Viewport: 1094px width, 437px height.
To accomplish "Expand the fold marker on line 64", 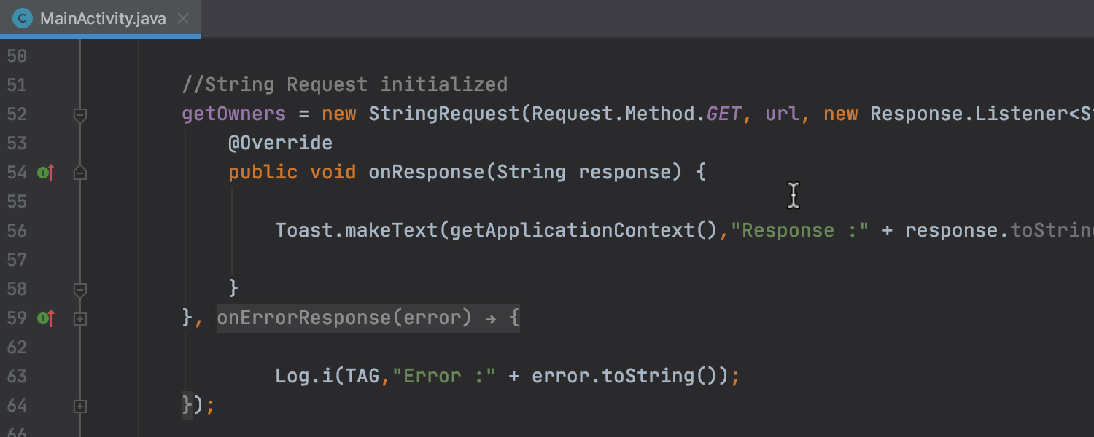I will 80,406.
